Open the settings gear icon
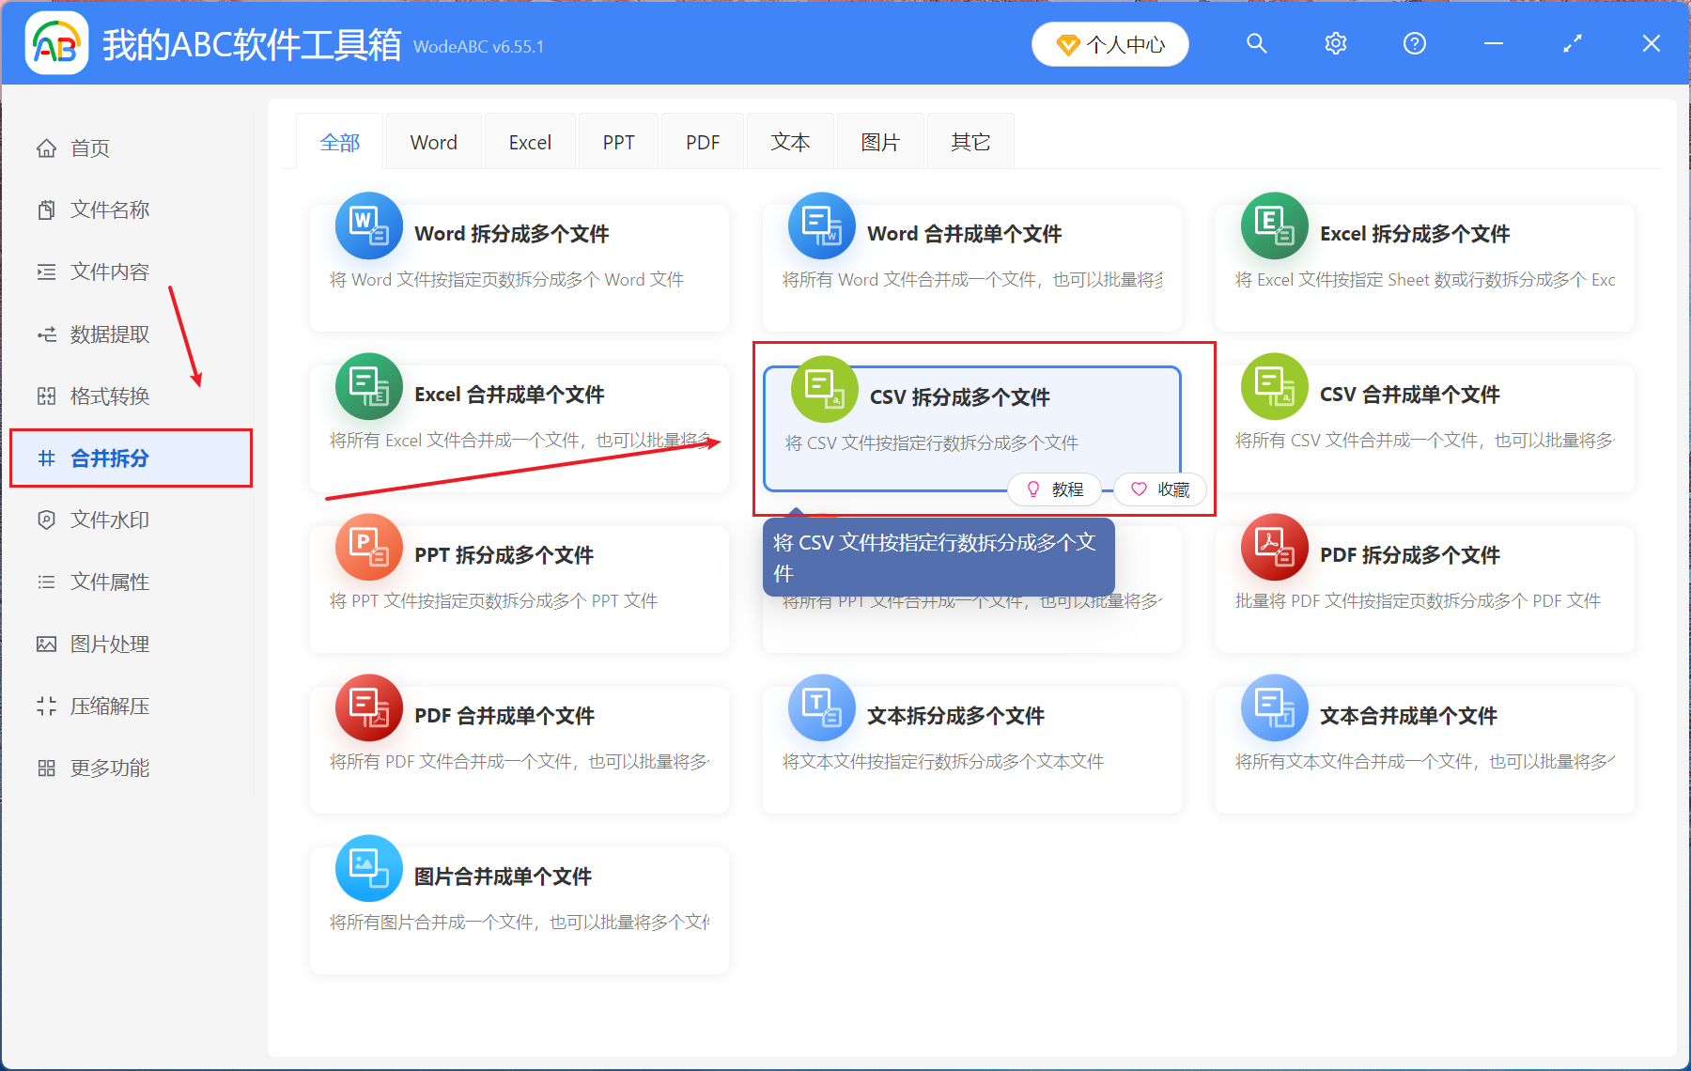 tap(1335, 43)
